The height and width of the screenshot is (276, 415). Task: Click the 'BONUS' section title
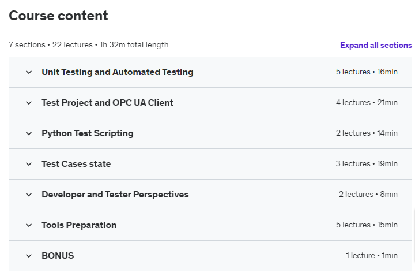(x=58, y=256)
